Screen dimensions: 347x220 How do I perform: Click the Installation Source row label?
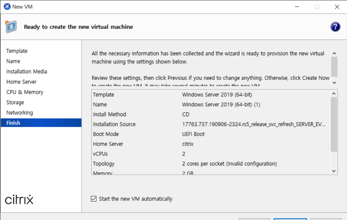pos(114,124)
